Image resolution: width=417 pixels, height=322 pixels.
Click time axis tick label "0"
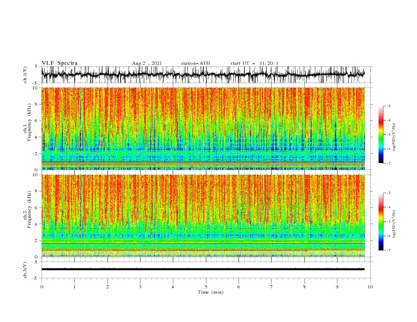42,287
